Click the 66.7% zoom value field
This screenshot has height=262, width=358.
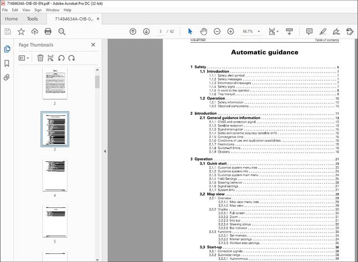click(248, 32)
